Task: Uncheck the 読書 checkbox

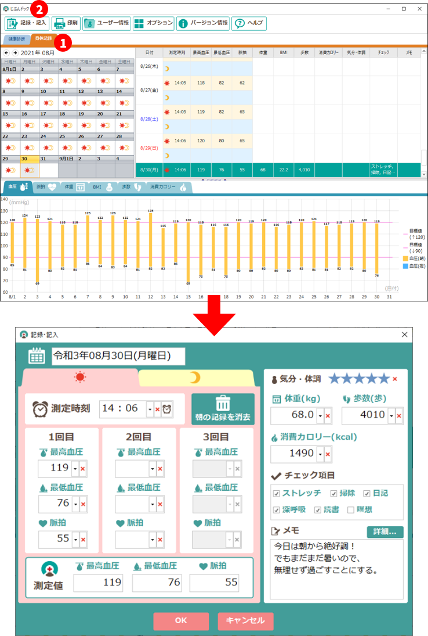Action: coord(318,510)
